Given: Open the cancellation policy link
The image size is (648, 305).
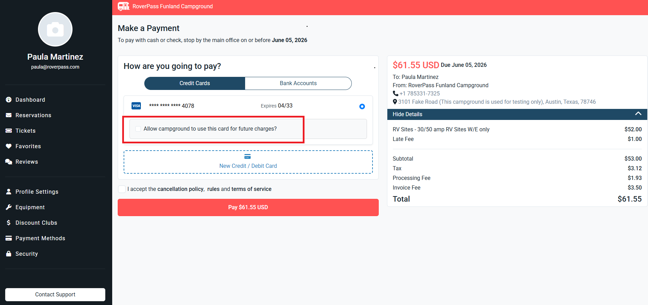Looking at the screenshot, I should point(181,189).
